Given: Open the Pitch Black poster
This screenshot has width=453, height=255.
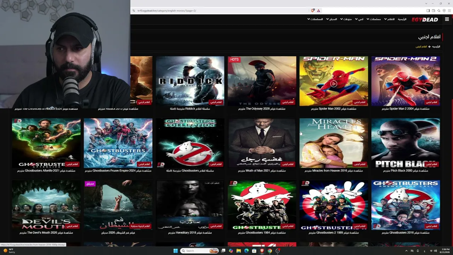Looking at the screenshot, I should coord(406,143).
